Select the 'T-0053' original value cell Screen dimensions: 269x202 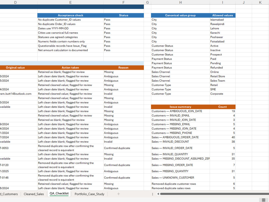tap(19, 148)
